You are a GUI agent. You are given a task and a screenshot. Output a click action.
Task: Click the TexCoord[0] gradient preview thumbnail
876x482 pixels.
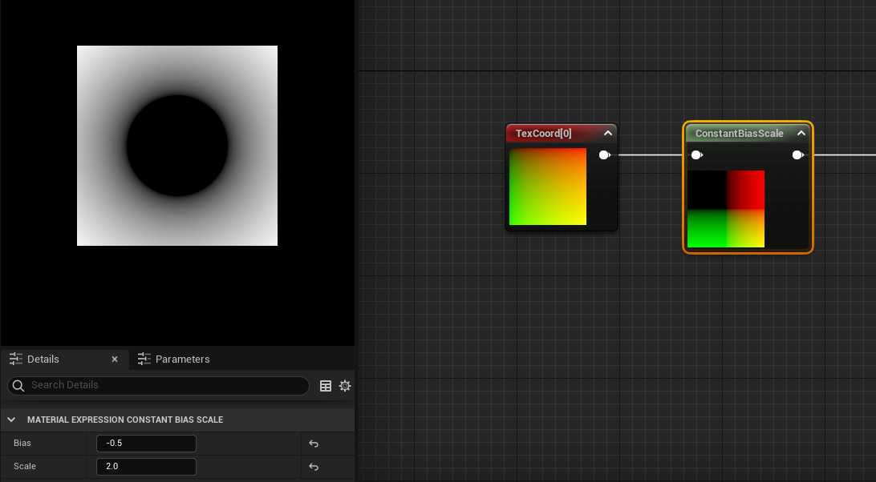(548, 187)
